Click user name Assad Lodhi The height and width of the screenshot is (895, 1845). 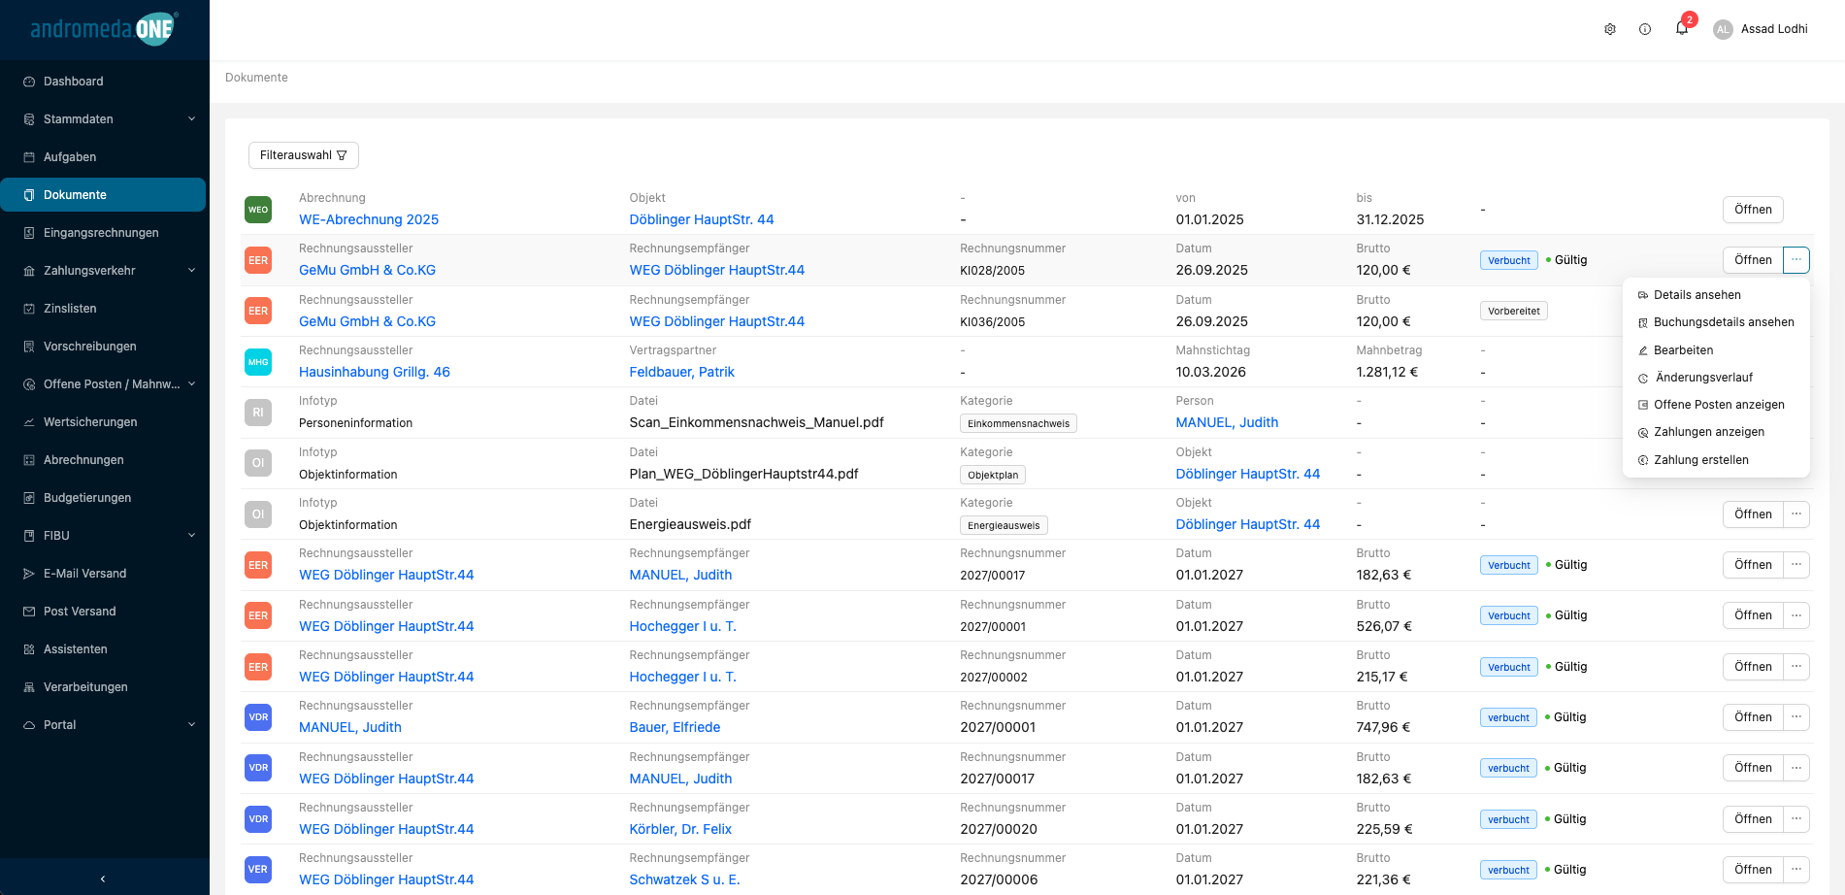click(1774, 29)
